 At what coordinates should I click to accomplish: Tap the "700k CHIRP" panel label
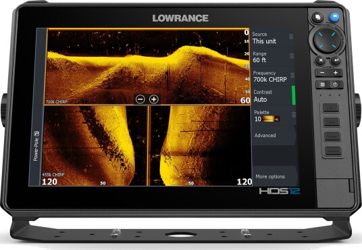click(x=56, y=102)
